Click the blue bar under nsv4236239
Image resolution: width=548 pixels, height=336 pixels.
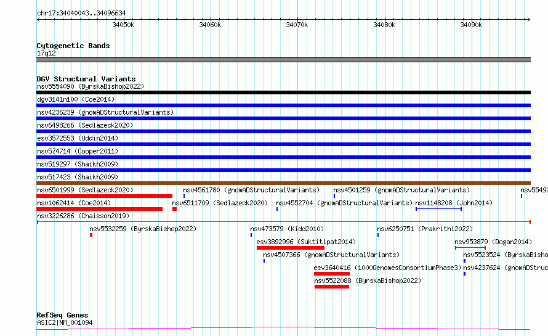coord(283,118)
